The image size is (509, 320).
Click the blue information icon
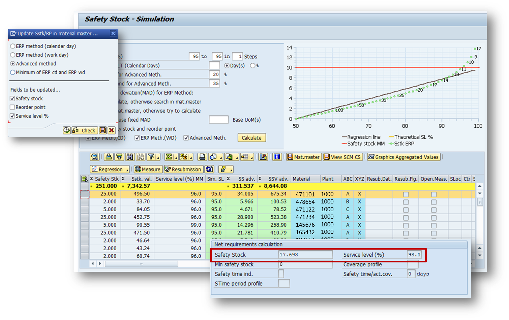click(277, 157)
